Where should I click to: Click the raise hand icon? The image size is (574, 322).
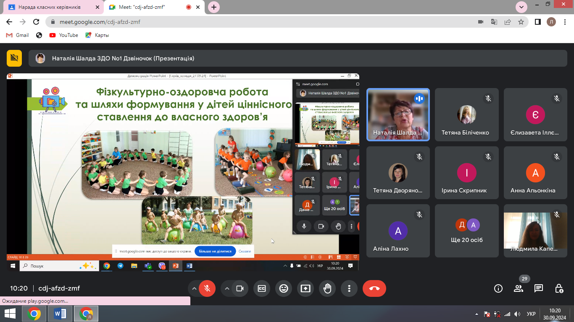[x=327, y=288]
